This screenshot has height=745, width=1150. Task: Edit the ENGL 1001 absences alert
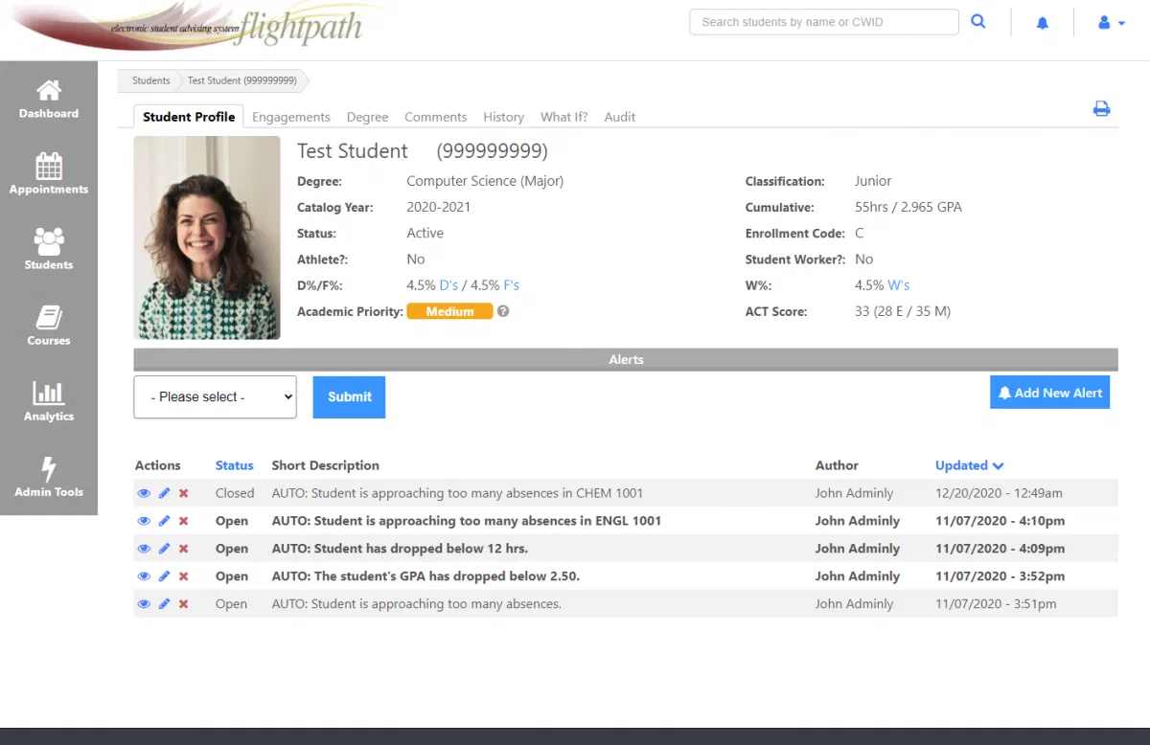click(164, 521)
